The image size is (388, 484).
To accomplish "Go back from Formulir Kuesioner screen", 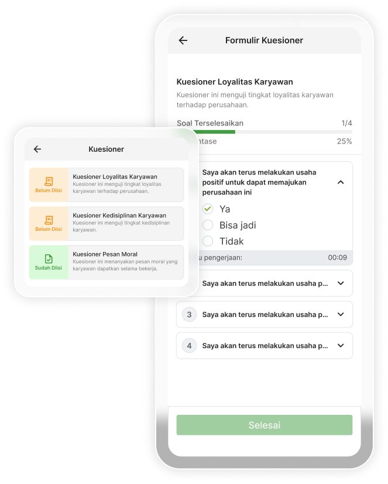I will coord(183,40).
